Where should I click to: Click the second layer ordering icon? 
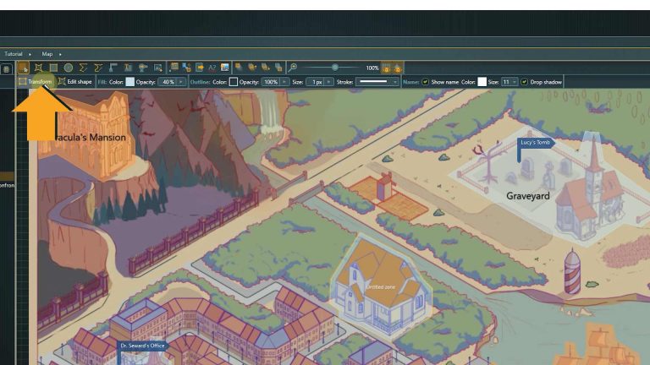252,67
